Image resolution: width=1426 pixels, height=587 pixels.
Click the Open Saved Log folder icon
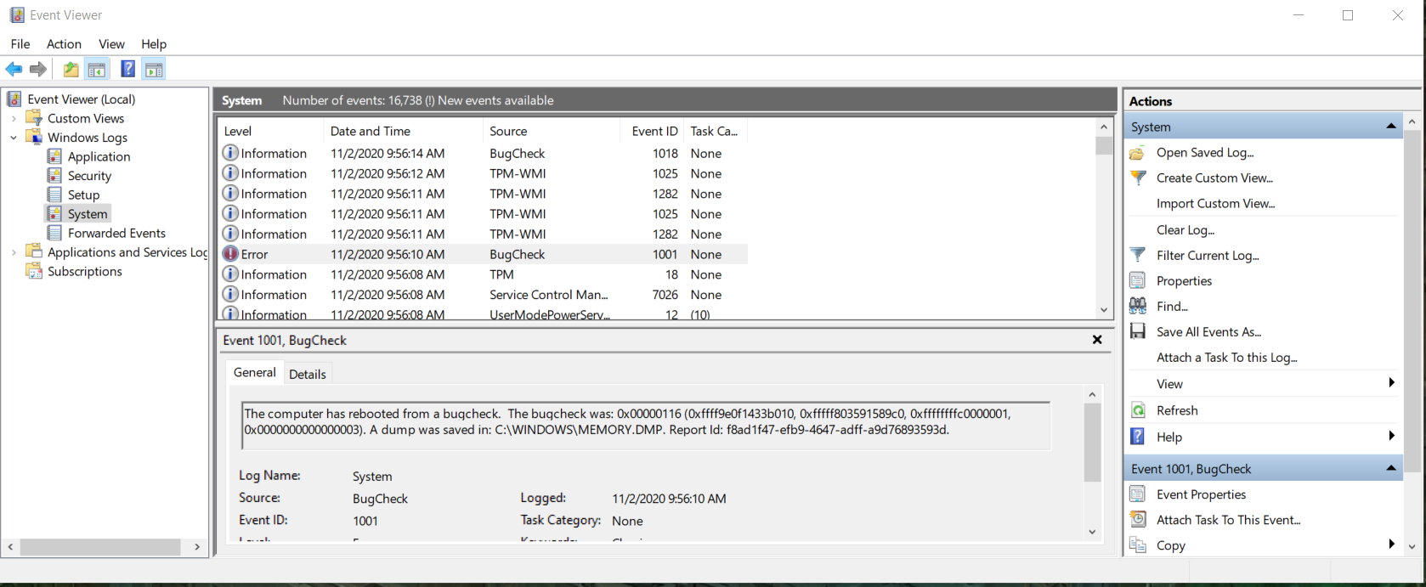pyautogui.click(x=1137, y=153)
